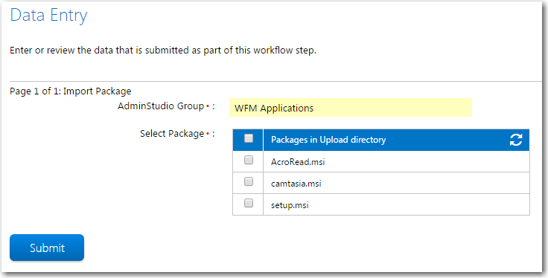This screenshot has width=548, height=278.
Task: Click empty space right of setup.msi row
Action: (x=419, y=204)
